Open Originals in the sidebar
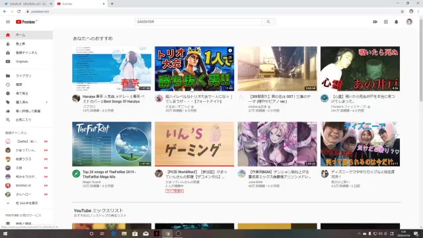 pos(26,61)
